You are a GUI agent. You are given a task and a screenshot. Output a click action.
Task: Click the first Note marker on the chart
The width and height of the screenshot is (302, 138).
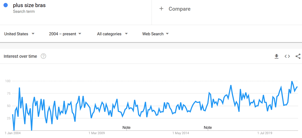(x=127, y=127)
